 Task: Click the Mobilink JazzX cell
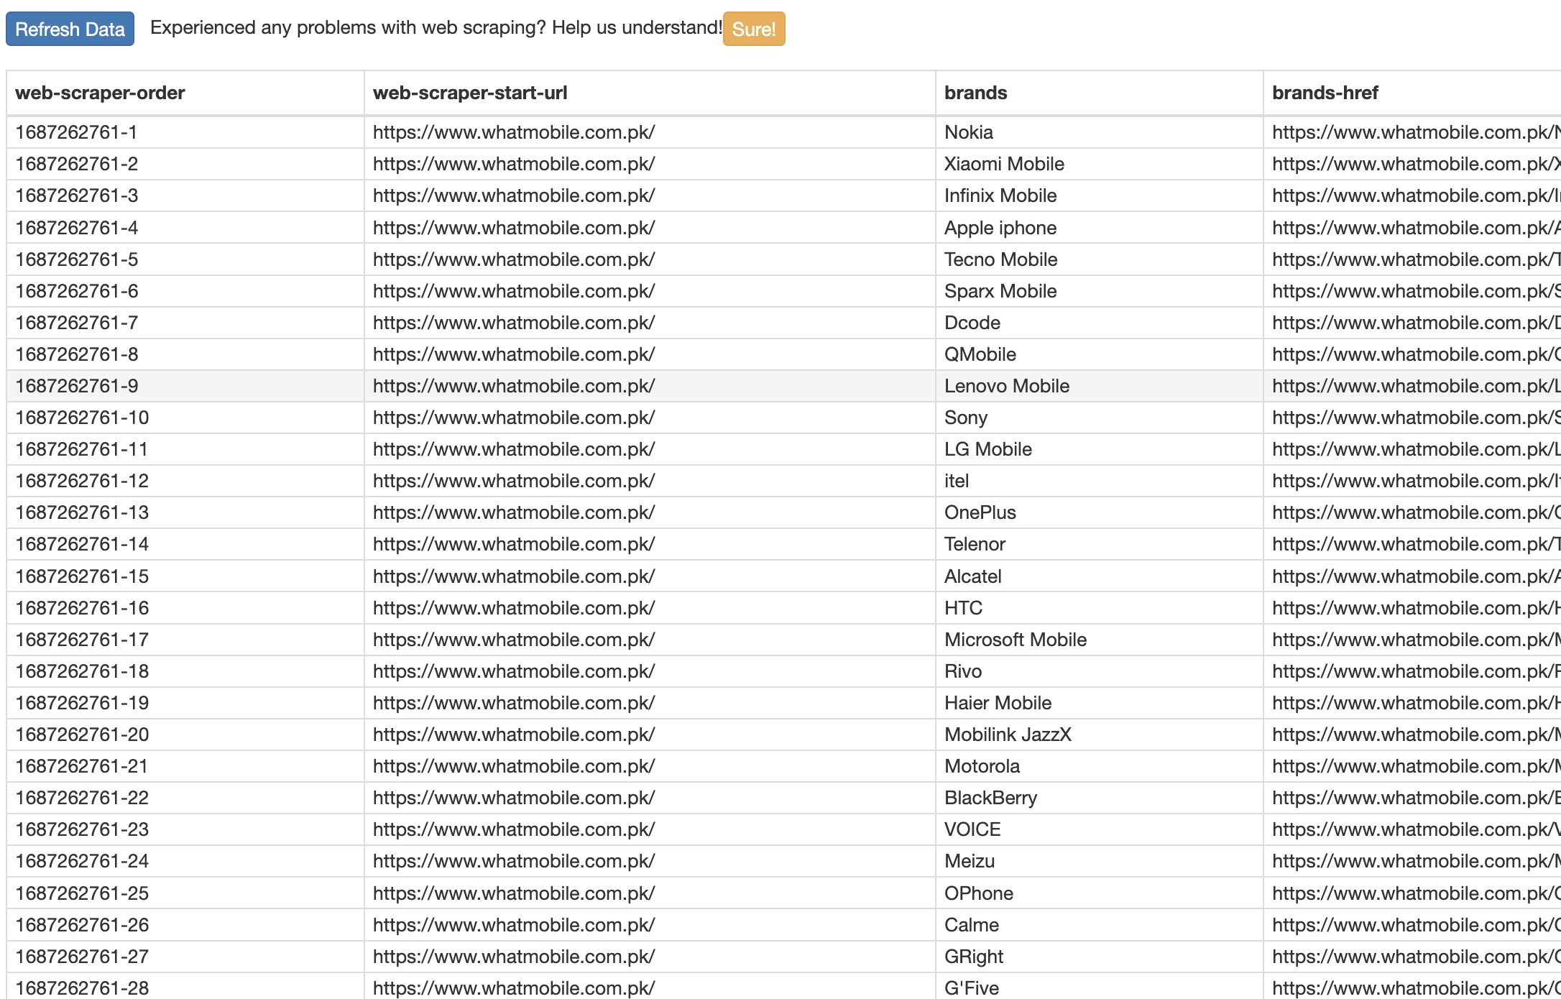(x=1100, y=735)
